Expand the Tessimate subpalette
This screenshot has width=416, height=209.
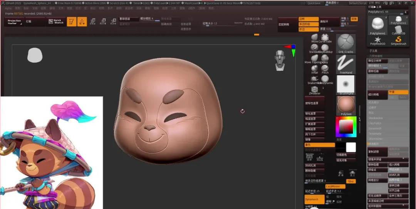point(375,134)
